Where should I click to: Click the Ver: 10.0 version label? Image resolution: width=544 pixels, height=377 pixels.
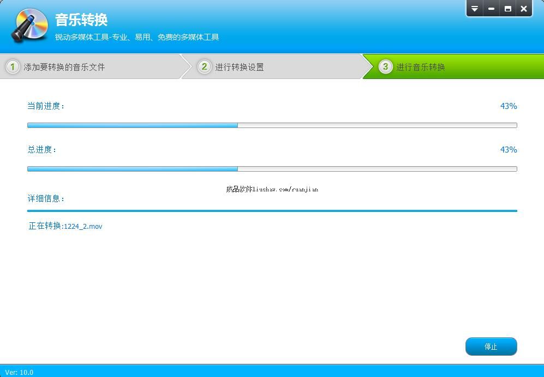19,372
